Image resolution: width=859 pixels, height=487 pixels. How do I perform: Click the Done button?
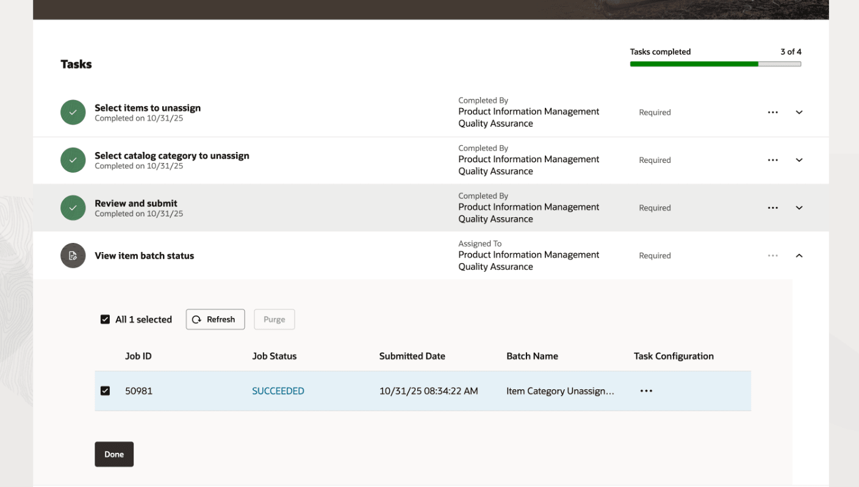[113, 454]
